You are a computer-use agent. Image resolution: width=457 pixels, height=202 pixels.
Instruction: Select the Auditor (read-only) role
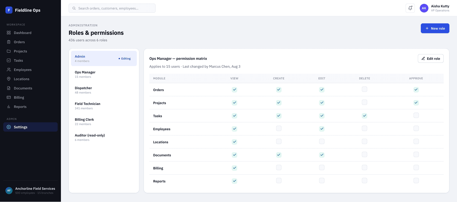[104, 137]
